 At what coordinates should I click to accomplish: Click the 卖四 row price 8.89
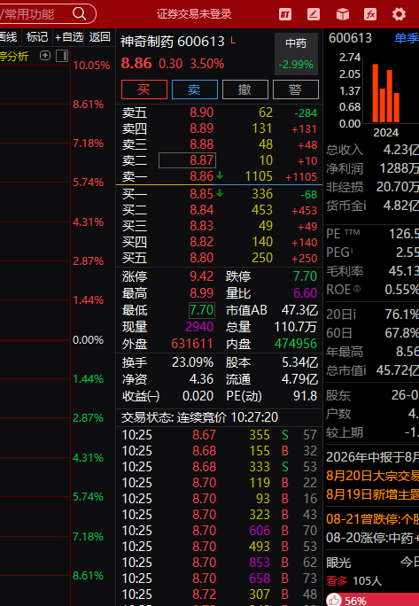pyautogui.click(x=201, y=128)
